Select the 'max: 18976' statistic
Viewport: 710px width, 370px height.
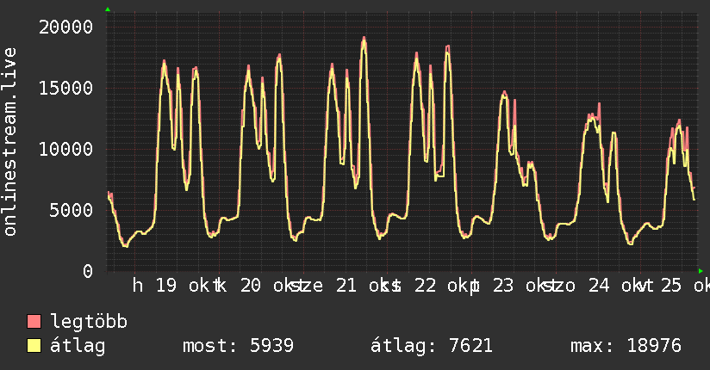pos(626,346)
